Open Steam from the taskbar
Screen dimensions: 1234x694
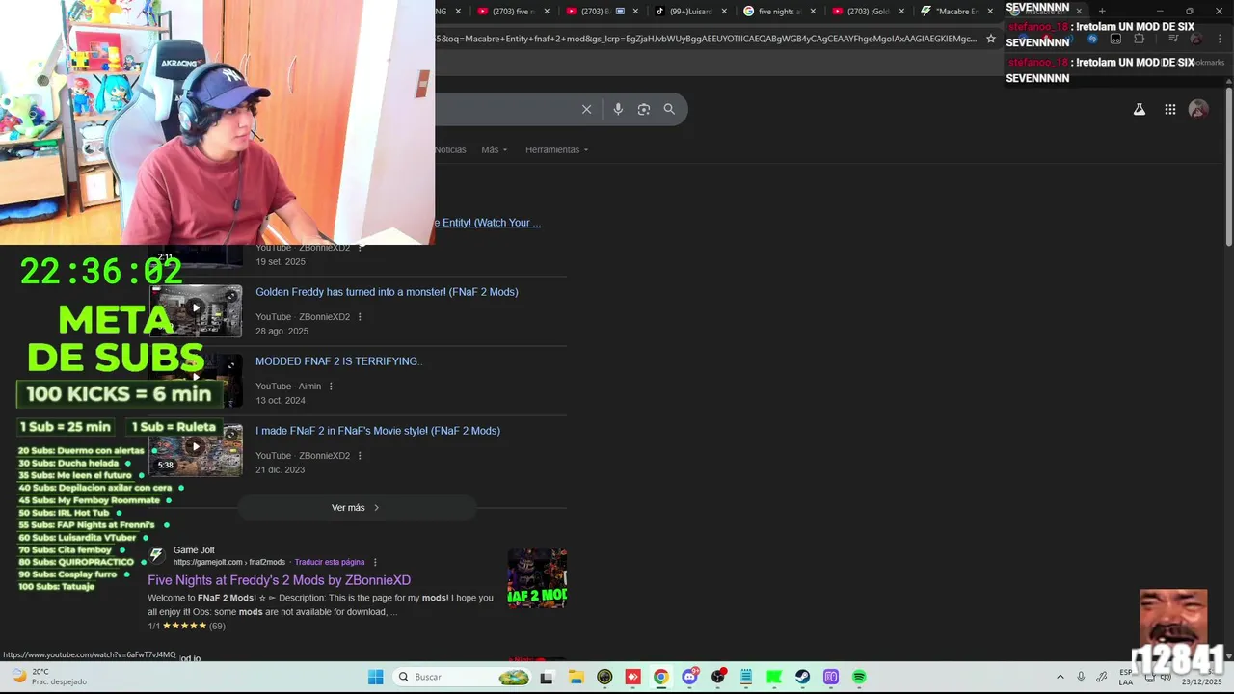pyautogui.click(x=802, y=677)
